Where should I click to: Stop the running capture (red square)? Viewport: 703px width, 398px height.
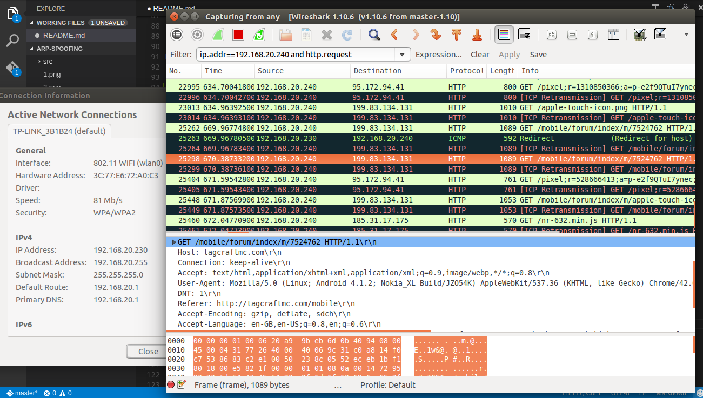point(238,35)
